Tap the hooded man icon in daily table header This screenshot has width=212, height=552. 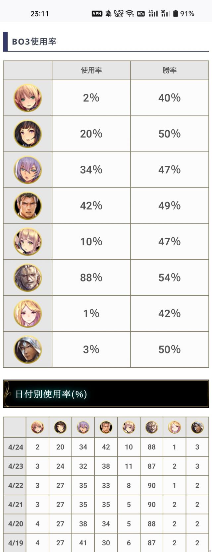(197, 427)
